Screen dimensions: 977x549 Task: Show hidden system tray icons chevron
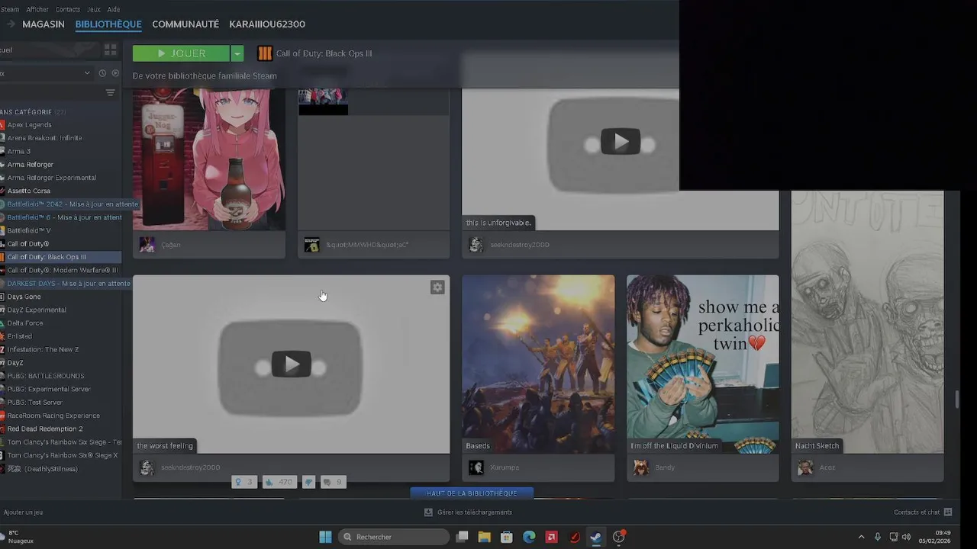point(862,537)
